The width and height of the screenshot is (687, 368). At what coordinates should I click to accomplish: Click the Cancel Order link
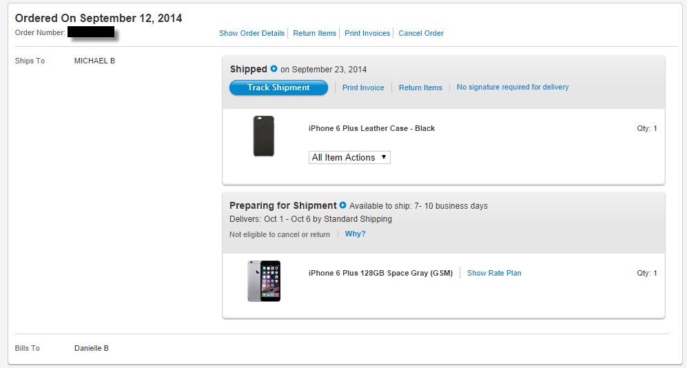pyautogui.click(x=421, y=33)
